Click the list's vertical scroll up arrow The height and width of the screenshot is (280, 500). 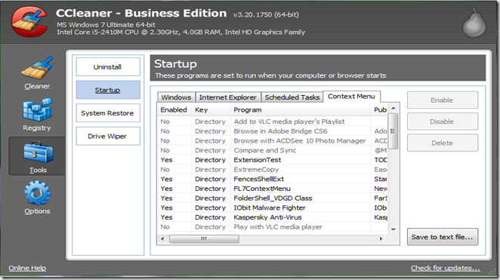pyautogui.click(x=394, y=109)
